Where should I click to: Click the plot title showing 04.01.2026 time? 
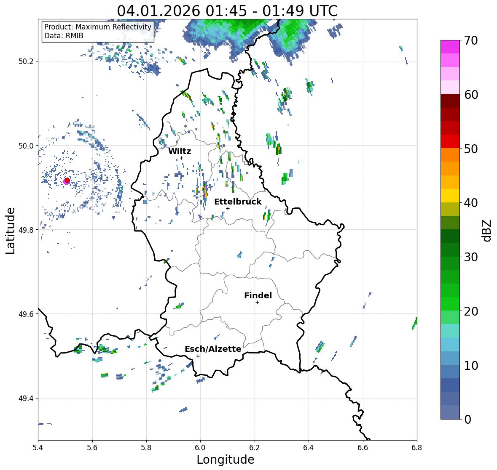tap(227, 11)
